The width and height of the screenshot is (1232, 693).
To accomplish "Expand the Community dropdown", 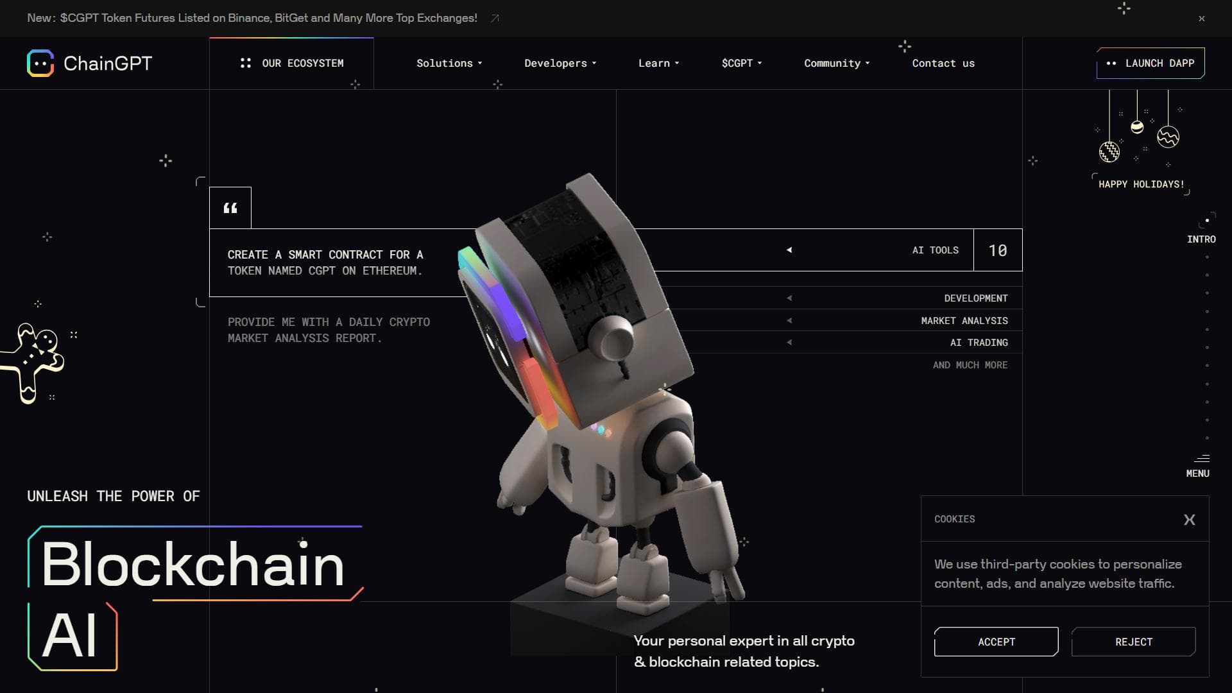I will 837,63.
